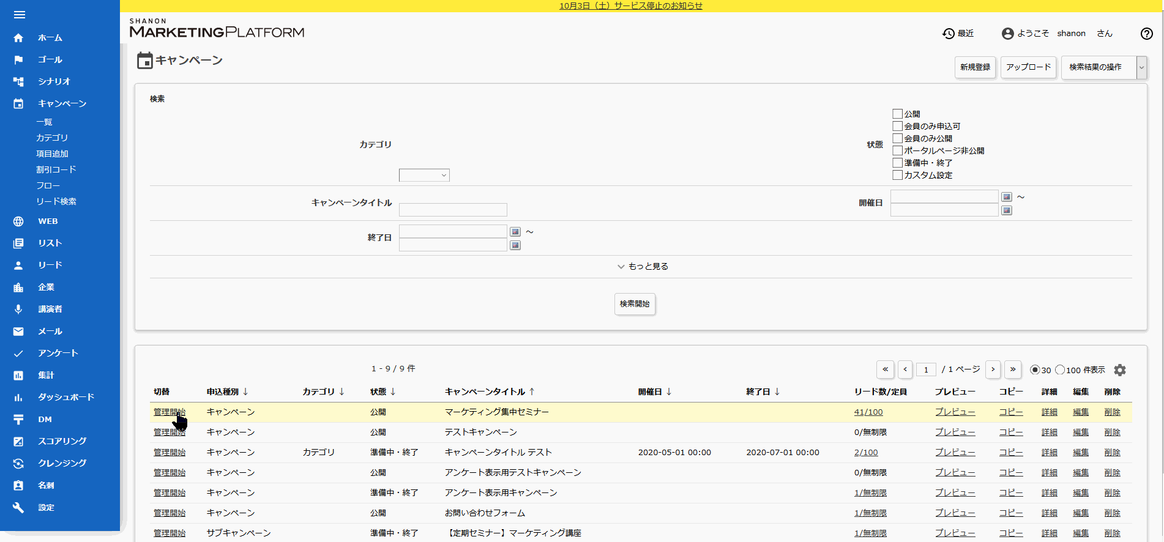This screenshot has width=1164, height=542.
Task: Click the Mail envelope icon
Action: point(18,332)
